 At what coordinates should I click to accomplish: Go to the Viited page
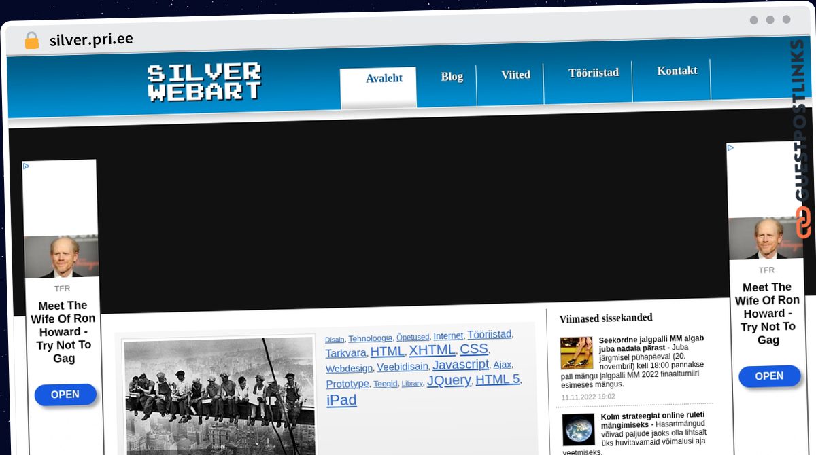coord(515,75)
